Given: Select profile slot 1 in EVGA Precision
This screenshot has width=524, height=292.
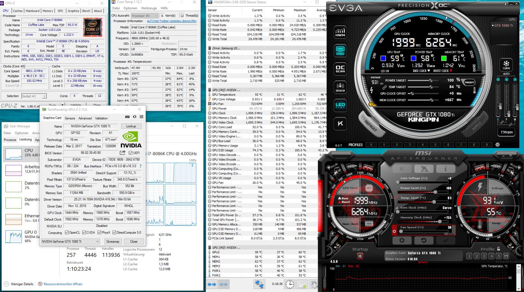Looking at the screenshot, I should pos(384,145).
